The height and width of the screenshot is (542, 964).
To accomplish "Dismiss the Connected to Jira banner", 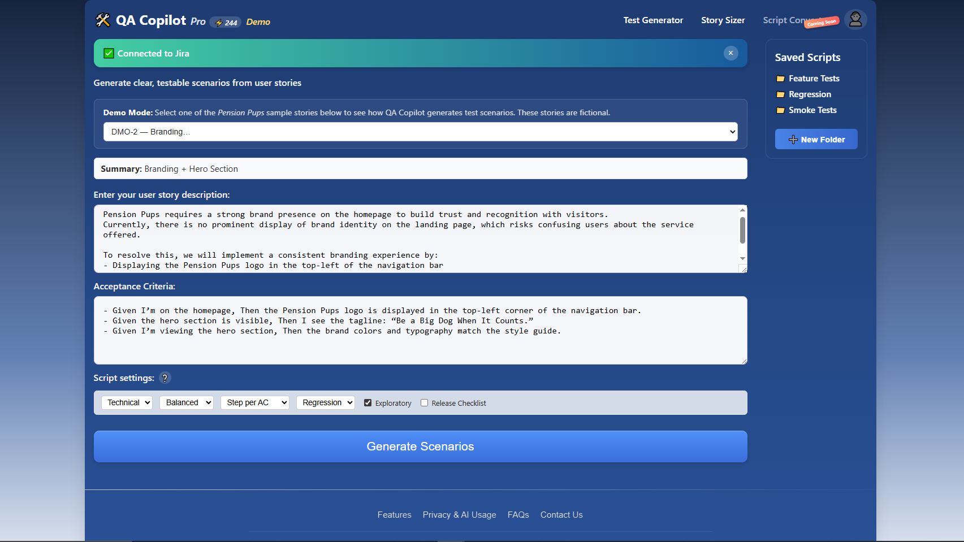I will (x=730, y=53).
